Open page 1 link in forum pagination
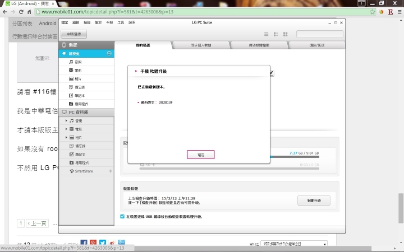 pyautogui.click(x=21, y=223)
